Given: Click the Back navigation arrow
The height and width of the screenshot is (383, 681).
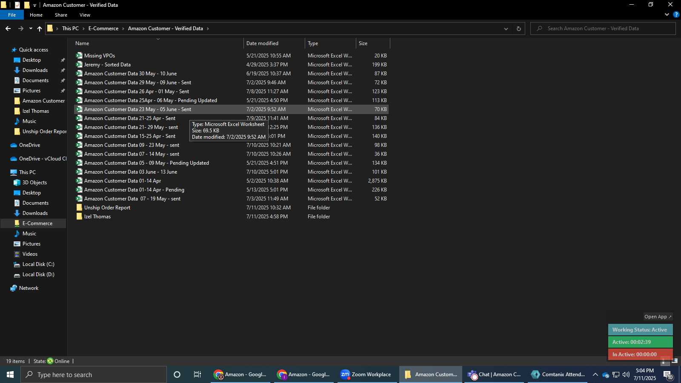Looking at the screenshot, I should [x=8, y=29].
